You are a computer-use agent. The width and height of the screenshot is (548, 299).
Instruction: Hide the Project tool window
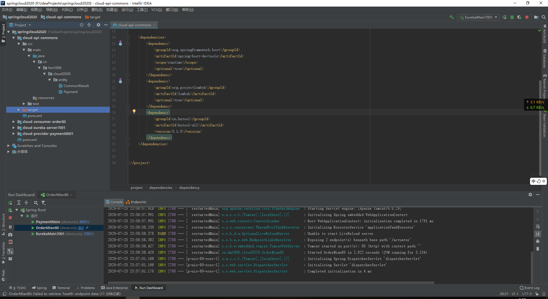(x=106, y=25)
